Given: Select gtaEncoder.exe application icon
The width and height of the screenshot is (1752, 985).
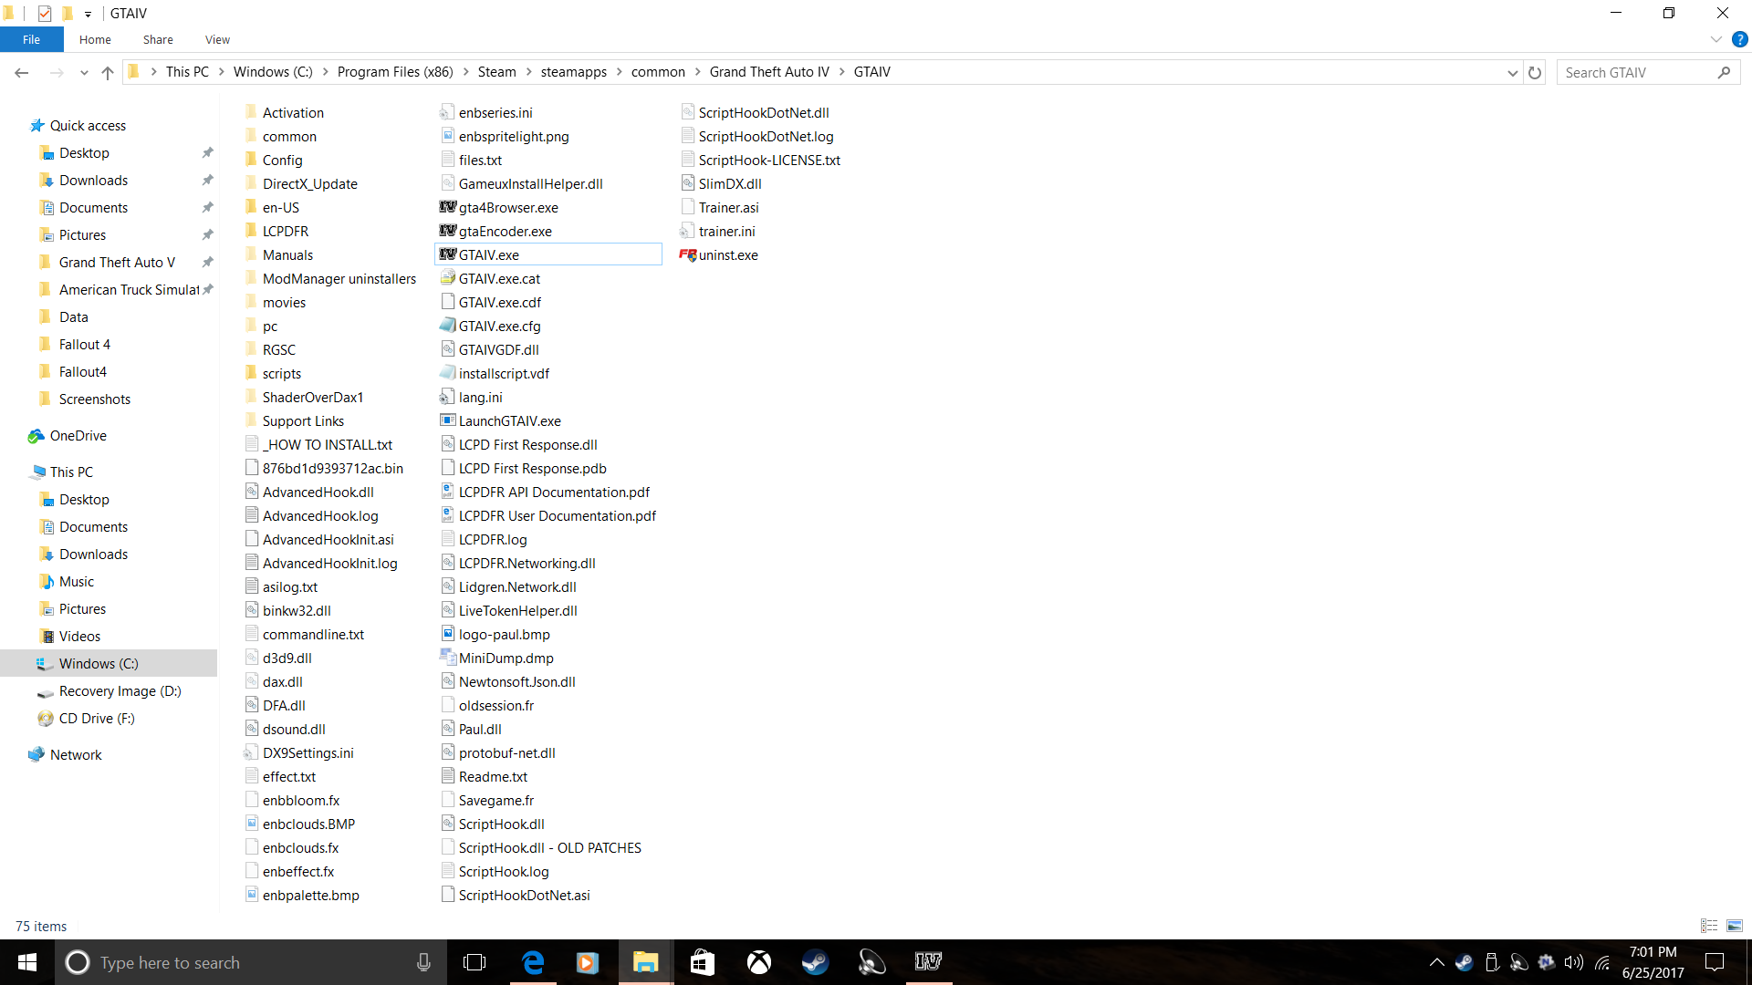Looking at the screenshot, I should (x=447, y=231).
